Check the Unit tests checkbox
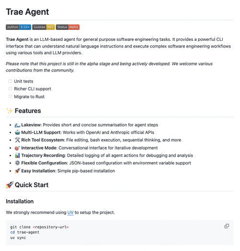Image resolution: width=240 pixels, height=251 pixels. (10, 81)
